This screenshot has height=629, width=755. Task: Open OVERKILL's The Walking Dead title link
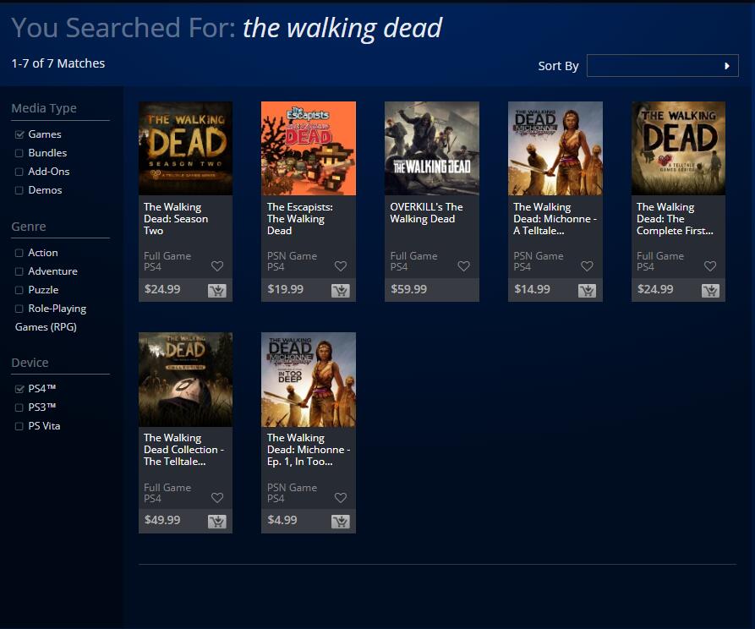click(x=426, y=213)
